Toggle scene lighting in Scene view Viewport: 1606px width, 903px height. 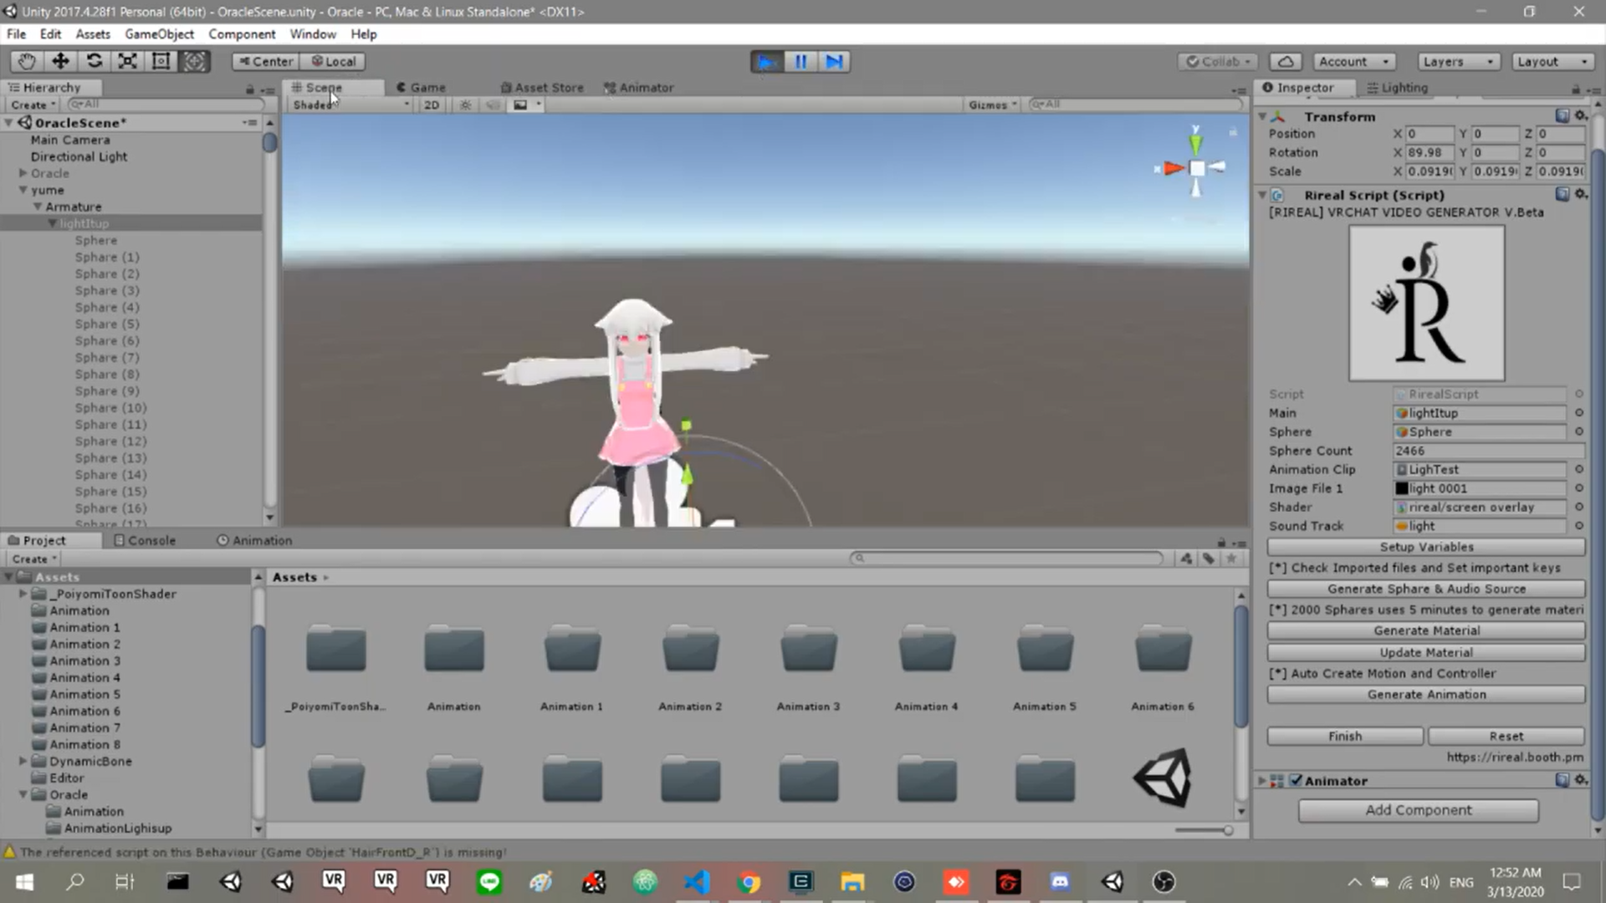click(465, 105)
